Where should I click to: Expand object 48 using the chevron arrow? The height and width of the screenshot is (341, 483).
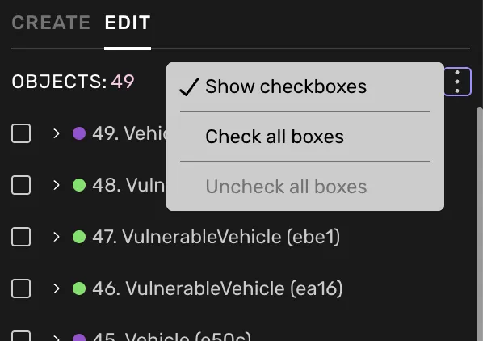(x=56, y=185)
